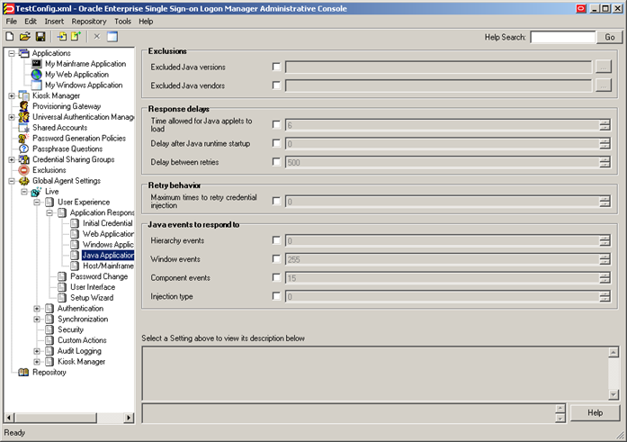Check Time allowed for Java applets to load
Viewport: 627px width, 442px height.
(x=276, y=124)
